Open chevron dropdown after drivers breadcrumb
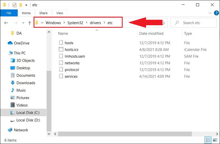This screenshot has height=144, width=220. [x=104, y=22]
